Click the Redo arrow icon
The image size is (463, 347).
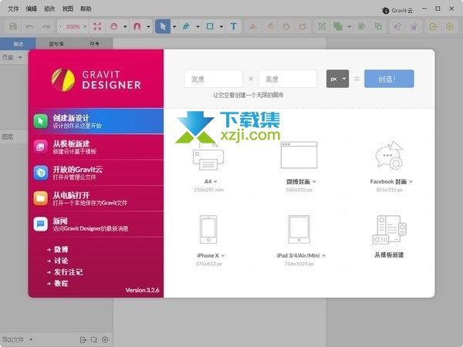pos(46,26)
